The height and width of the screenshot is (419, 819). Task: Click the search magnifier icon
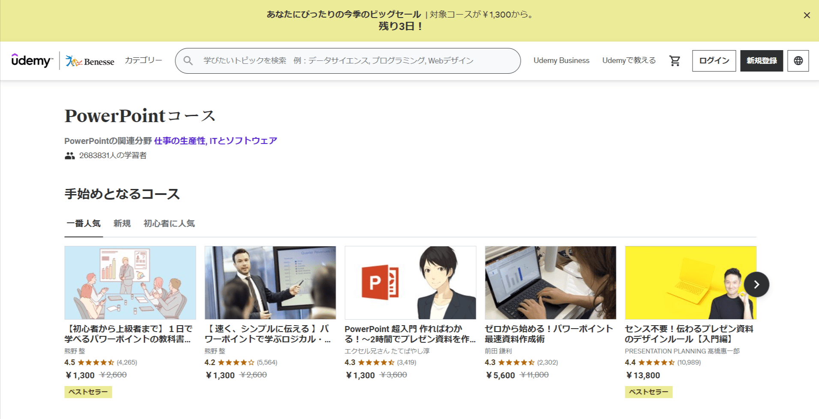point(188,61)
